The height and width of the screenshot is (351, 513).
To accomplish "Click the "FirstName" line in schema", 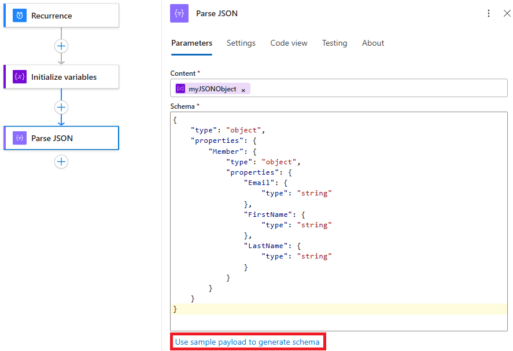I will point(274,215).
